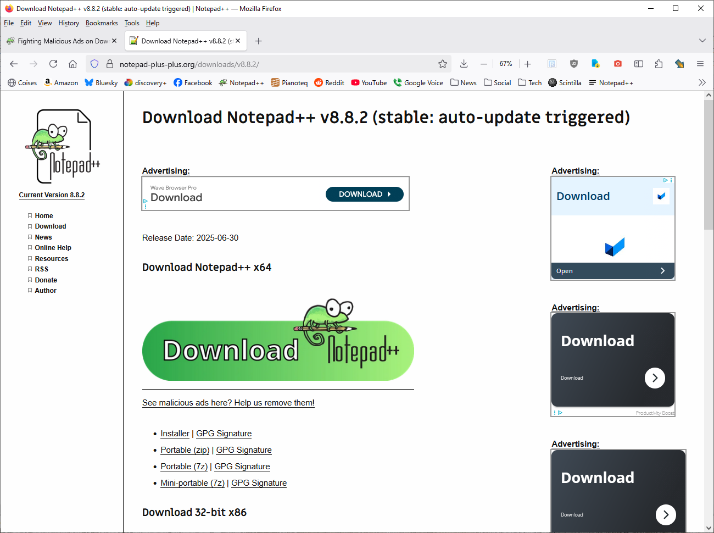The width and height of the screenshot is (714, 533).
Task: Show site security padlock information
Action: tap(109, 64)
